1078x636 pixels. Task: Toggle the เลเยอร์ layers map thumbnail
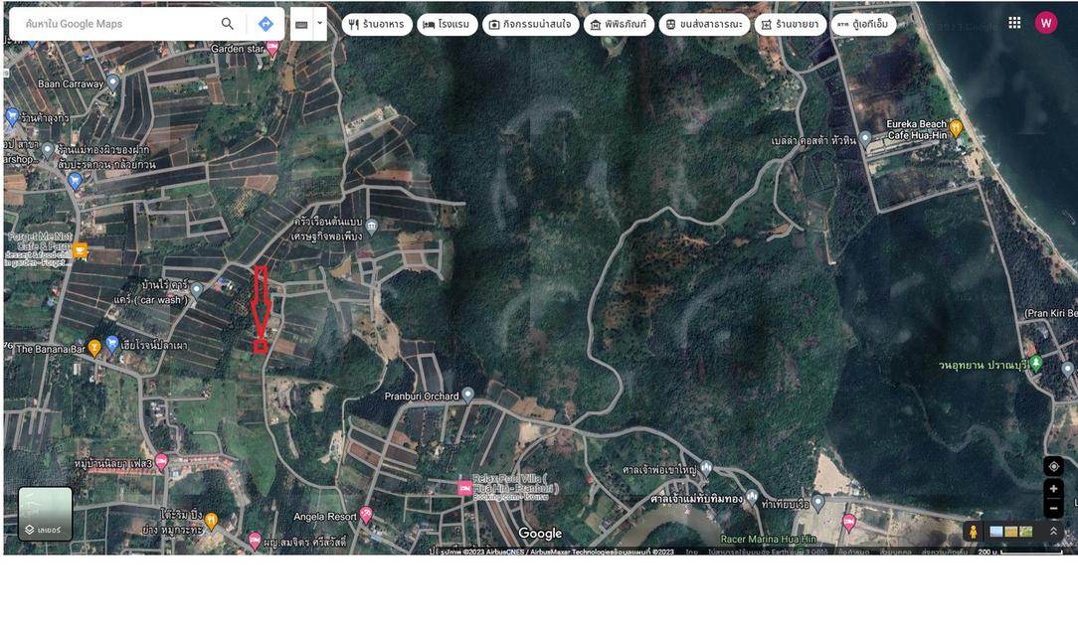pyautogui.click(x=46, y=513)
